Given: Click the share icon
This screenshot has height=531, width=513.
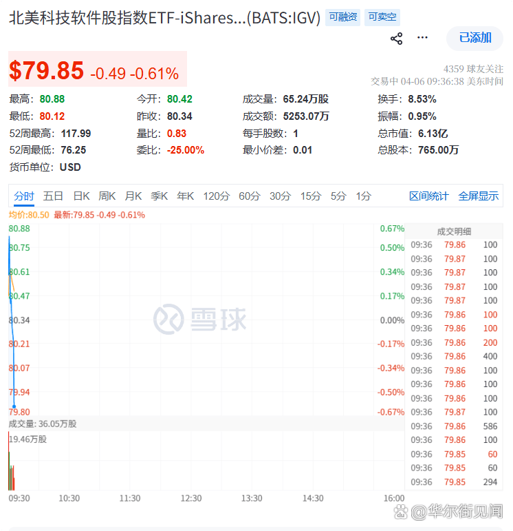Looking at the screenshot, I should coord(396,39).
